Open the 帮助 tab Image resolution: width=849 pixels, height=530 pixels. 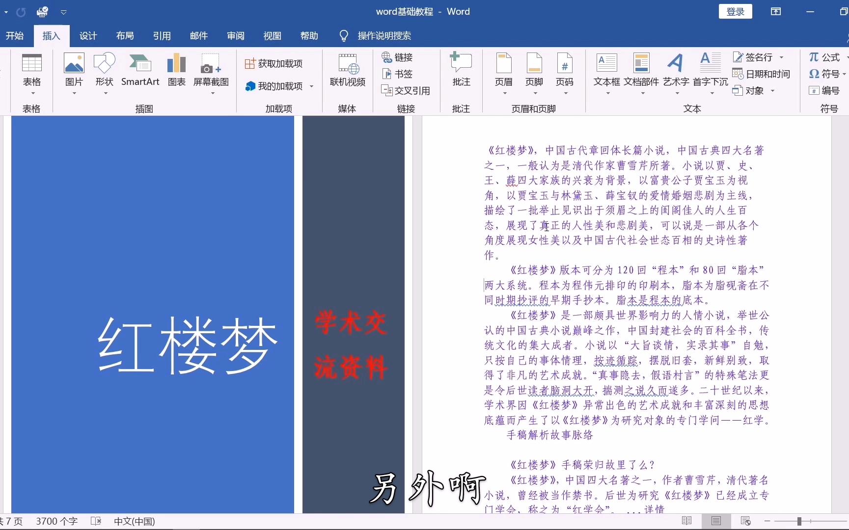[309, 36]
